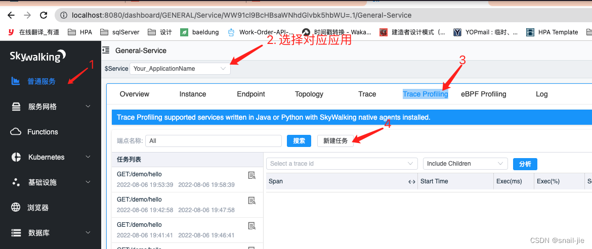
Task: Open the Include Children dropdown
Action: (465, 164)
